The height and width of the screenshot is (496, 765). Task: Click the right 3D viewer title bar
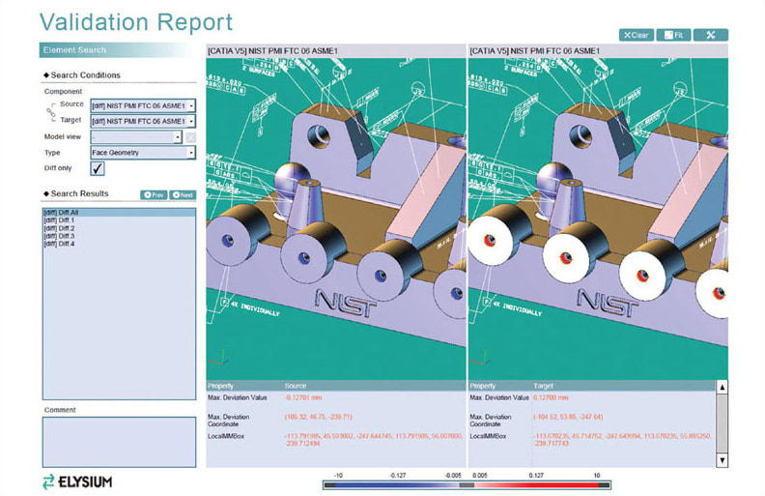pyautogui.click(x=598, y=51)
